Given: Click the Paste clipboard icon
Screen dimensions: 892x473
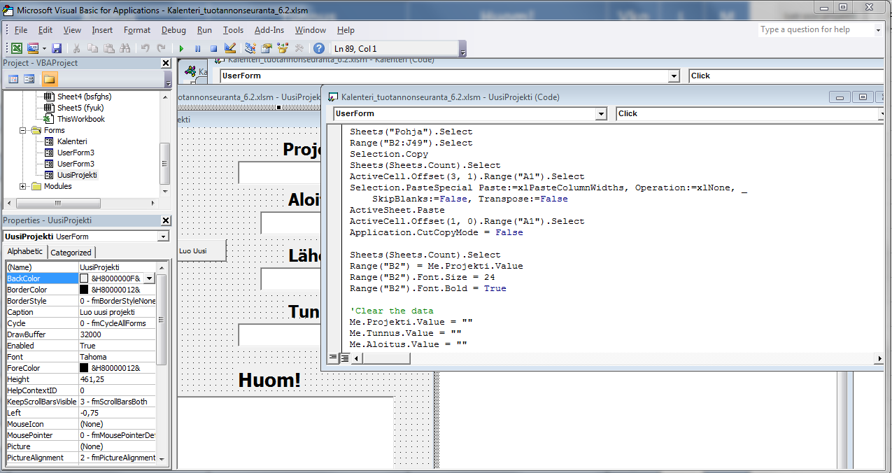Looking at the screenshot, I should [x=108, y=48].
